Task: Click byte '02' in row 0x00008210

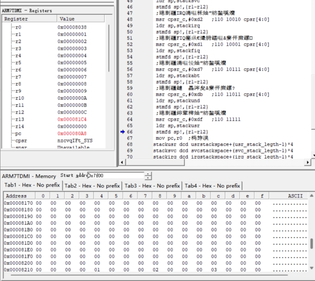Action: (x=156, y=270)
